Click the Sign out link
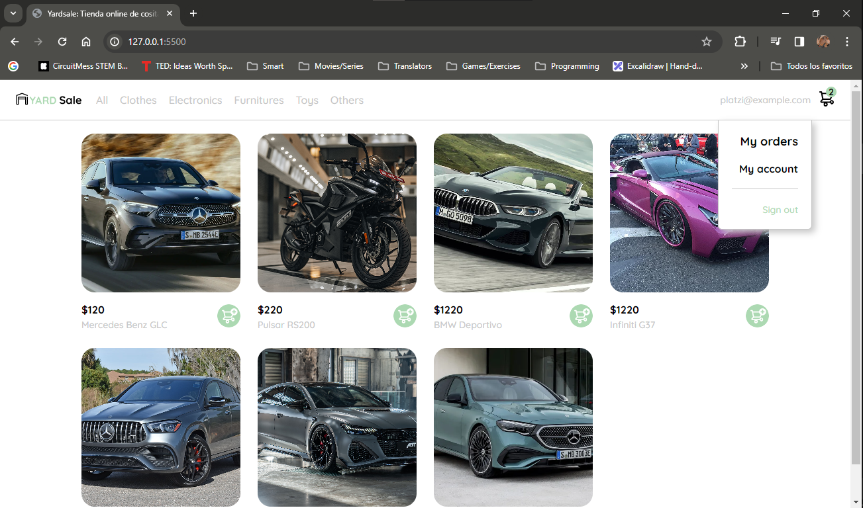This screenshot has height=508, width=863. (x=780, y=210)
